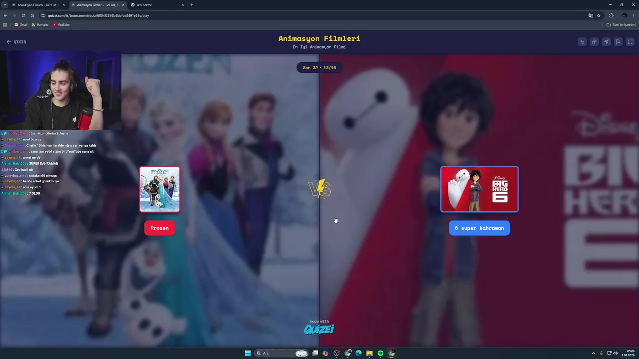Open the Chrome profile avatar
This screenshot has height=359, width=639.
(624, 15)
